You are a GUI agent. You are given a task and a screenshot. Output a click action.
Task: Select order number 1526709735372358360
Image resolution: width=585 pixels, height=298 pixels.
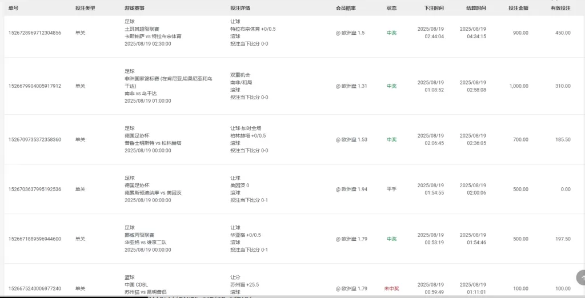coord(35,139)
